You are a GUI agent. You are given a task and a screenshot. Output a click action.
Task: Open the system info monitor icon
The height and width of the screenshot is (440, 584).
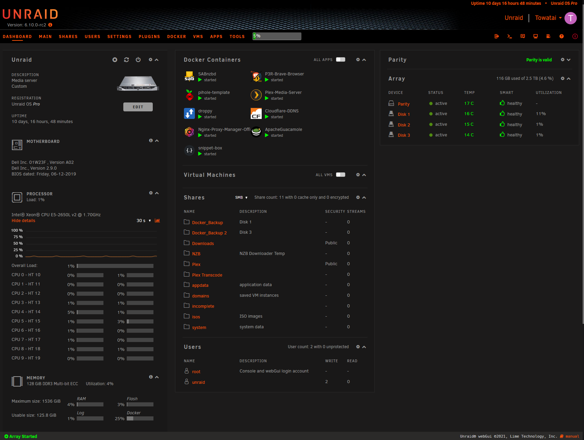click(536, 36)
